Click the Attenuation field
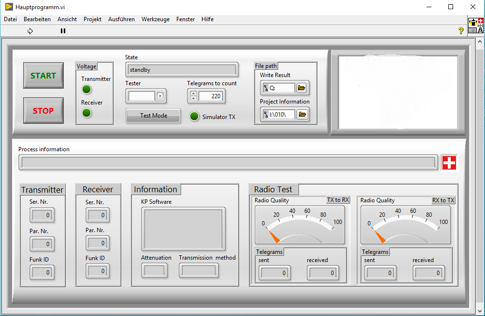 point(155,271)
